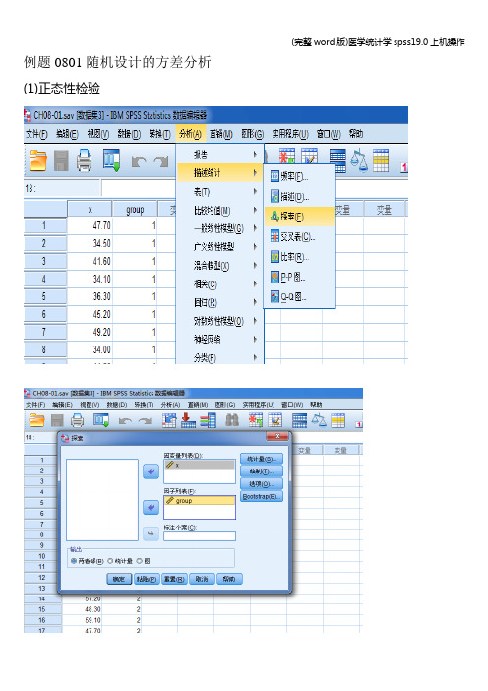Viewport: 488px width, 691px height.
Task: Click arrow button beside 因子列表
Action: 152,508
